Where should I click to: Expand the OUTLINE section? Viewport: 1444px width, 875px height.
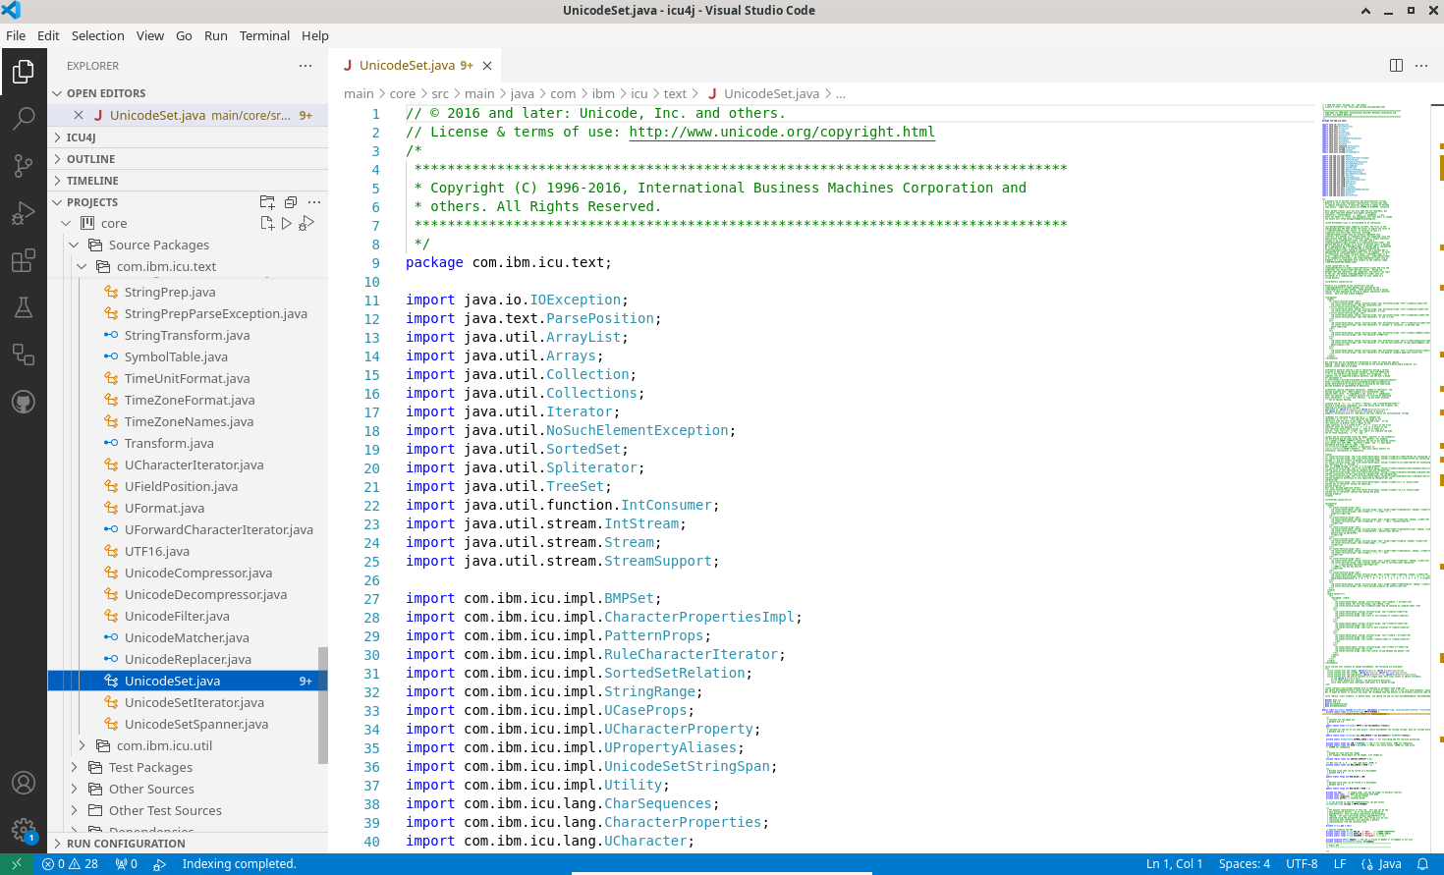(90, 159)
